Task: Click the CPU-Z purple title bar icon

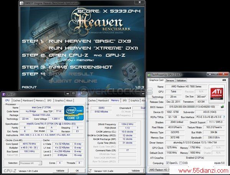Action: tap(3, 94)
